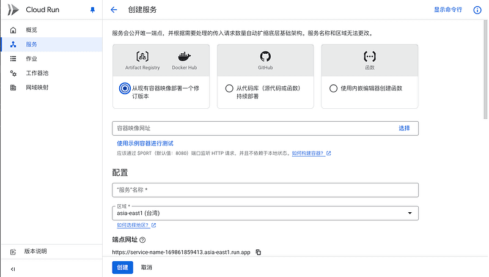The height and width of the screenshot is (277, 489).
Task: Click the pin icon next to Cloud Run
Action: pos(92,10)
